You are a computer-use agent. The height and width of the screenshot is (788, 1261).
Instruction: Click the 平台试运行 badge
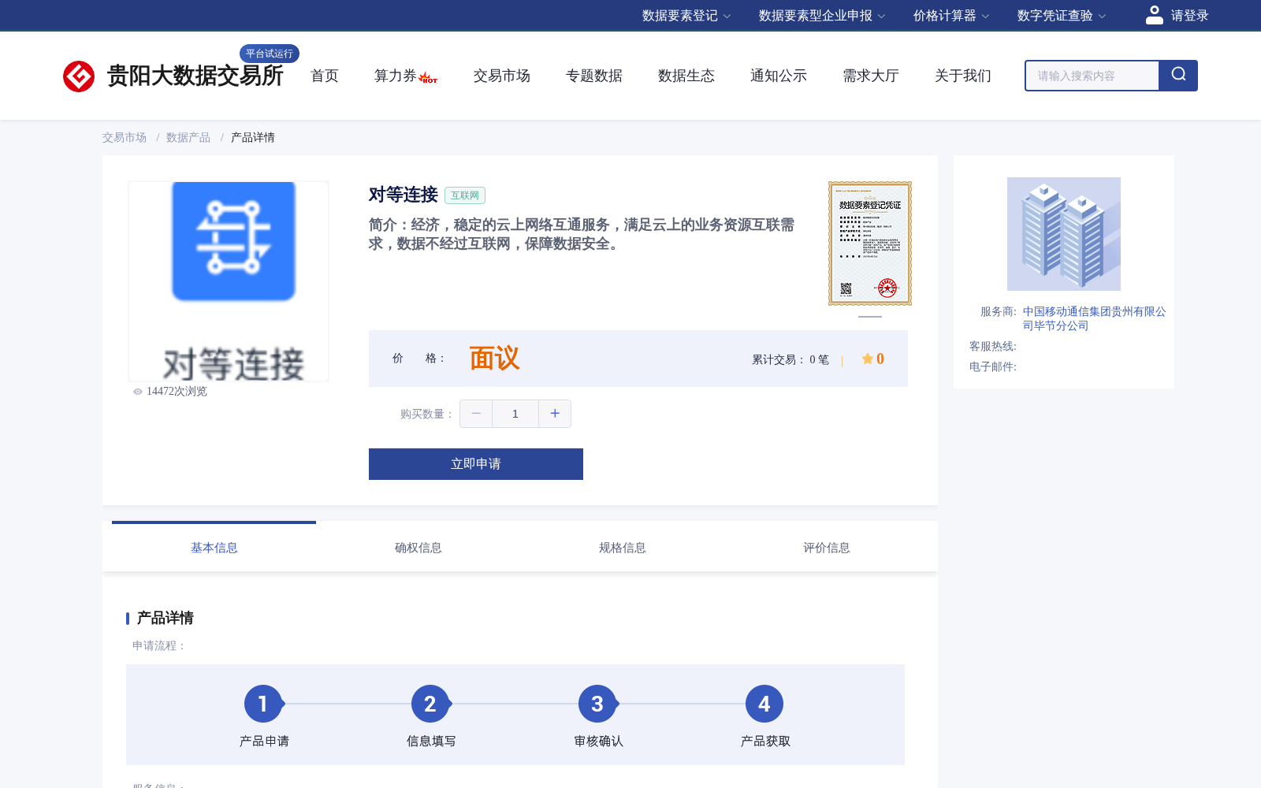(x=270, y=54)
